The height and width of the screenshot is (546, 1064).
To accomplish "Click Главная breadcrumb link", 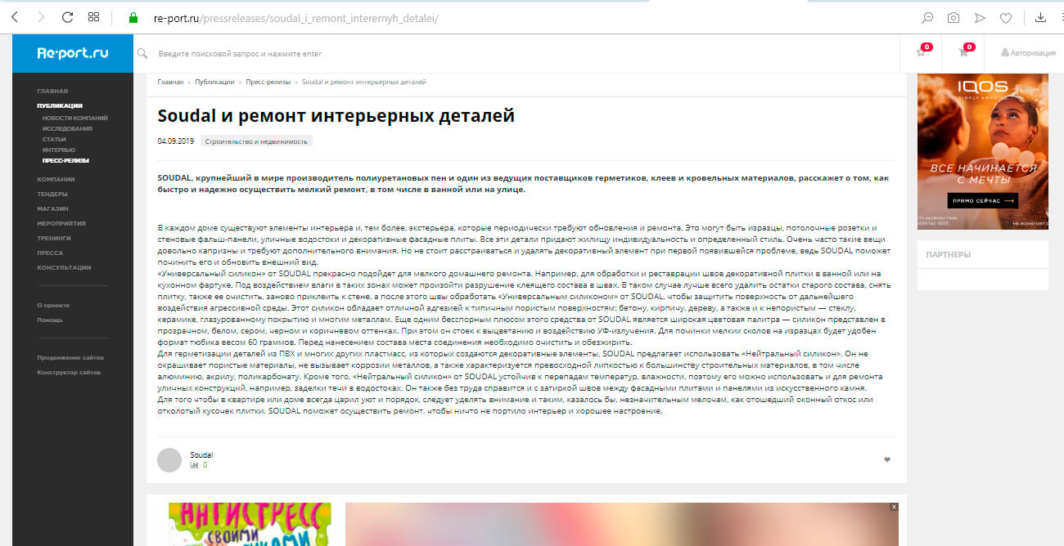I will 170,82.
